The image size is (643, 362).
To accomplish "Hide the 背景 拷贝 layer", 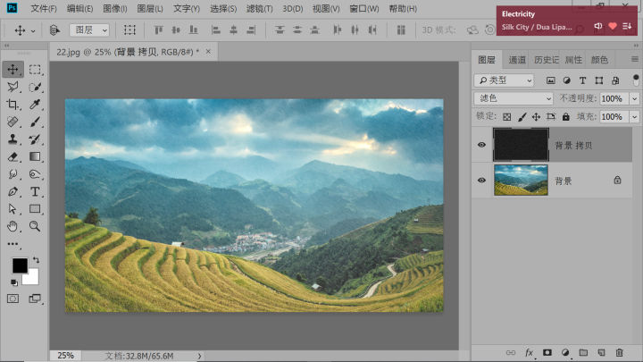I will click(481, 145).
